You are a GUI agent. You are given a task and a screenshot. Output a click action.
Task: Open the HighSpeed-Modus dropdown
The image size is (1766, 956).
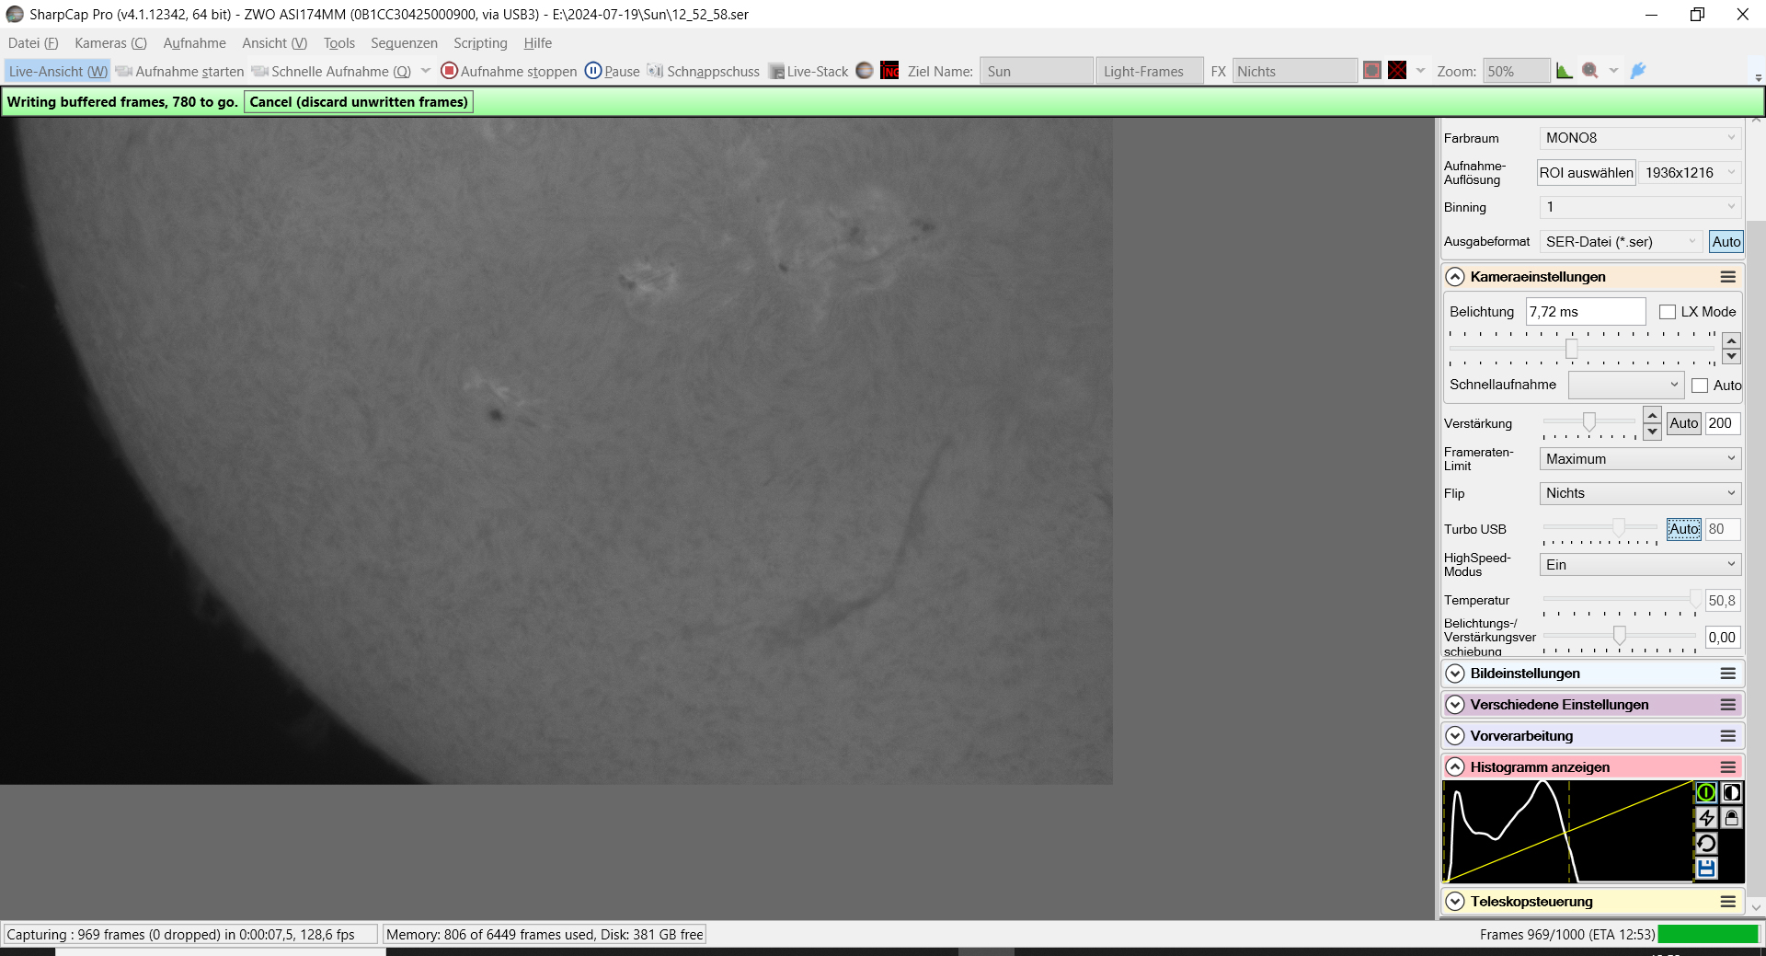pos(1640,565)
